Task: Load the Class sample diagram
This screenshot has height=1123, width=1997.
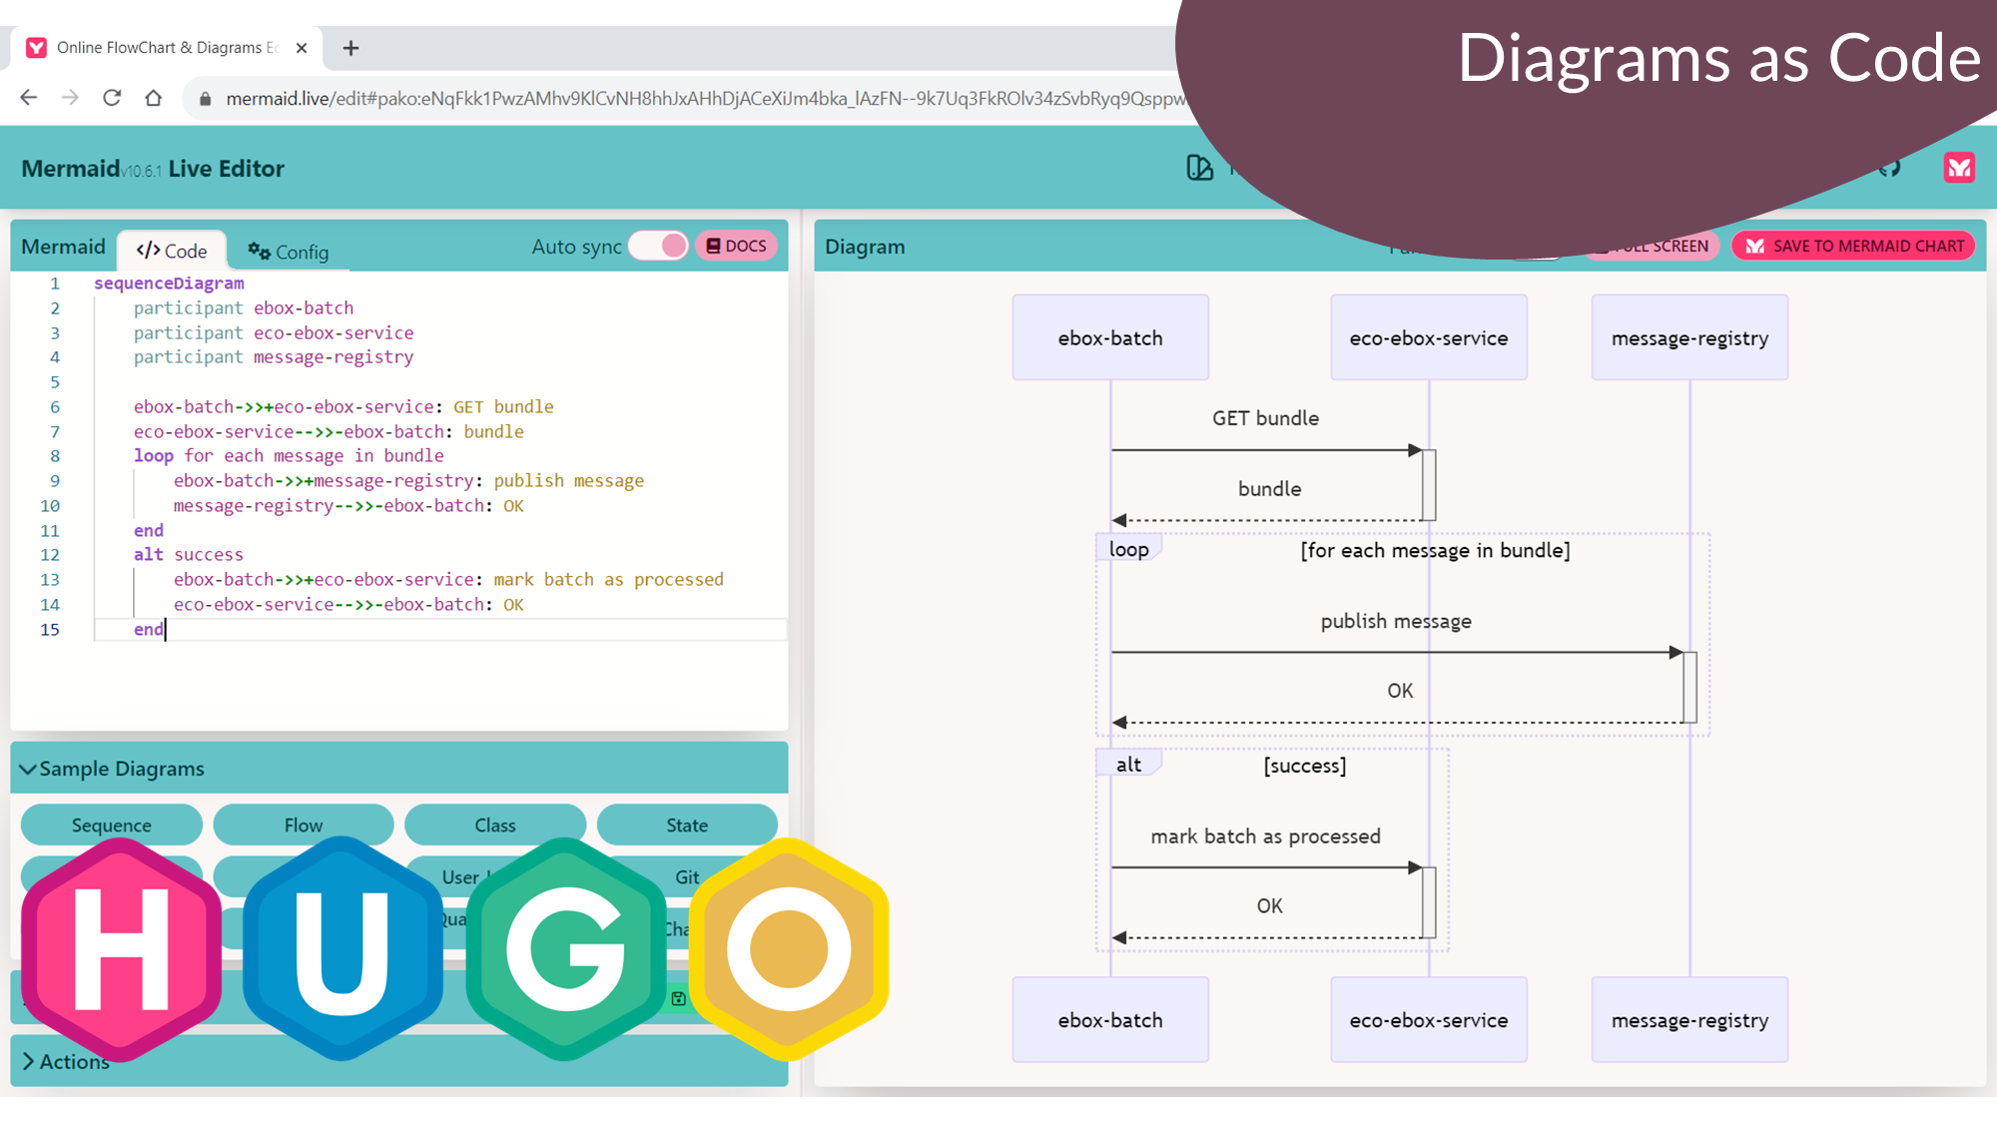Action: [494, 826]
